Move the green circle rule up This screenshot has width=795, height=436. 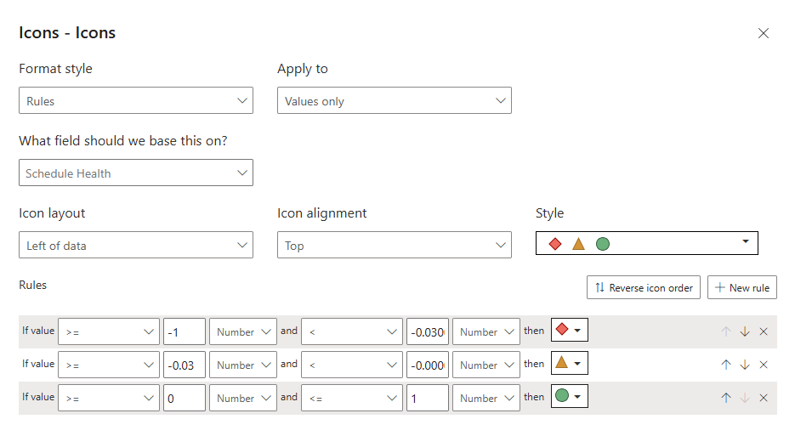point(726,398)
